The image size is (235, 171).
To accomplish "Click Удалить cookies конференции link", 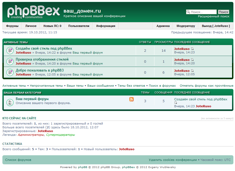I will 173,160.
